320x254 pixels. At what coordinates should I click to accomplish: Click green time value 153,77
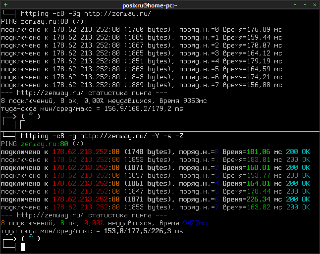(x=259, y=176)
